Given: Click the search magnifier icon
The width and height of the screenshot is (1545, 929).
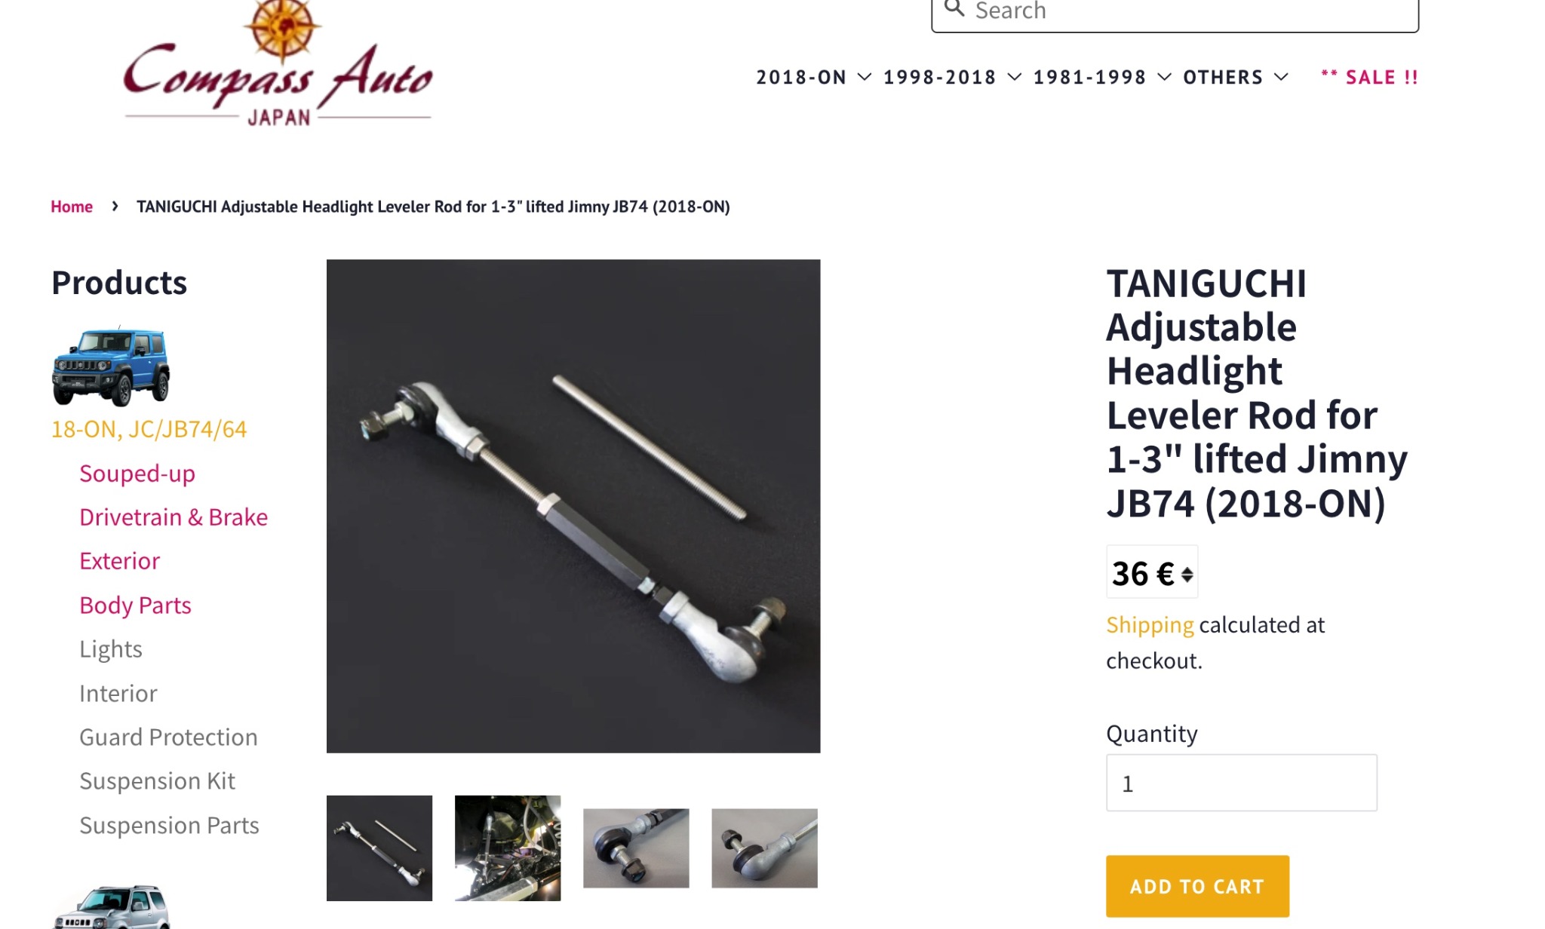Looking at the screenshot, I should (954, 9).
